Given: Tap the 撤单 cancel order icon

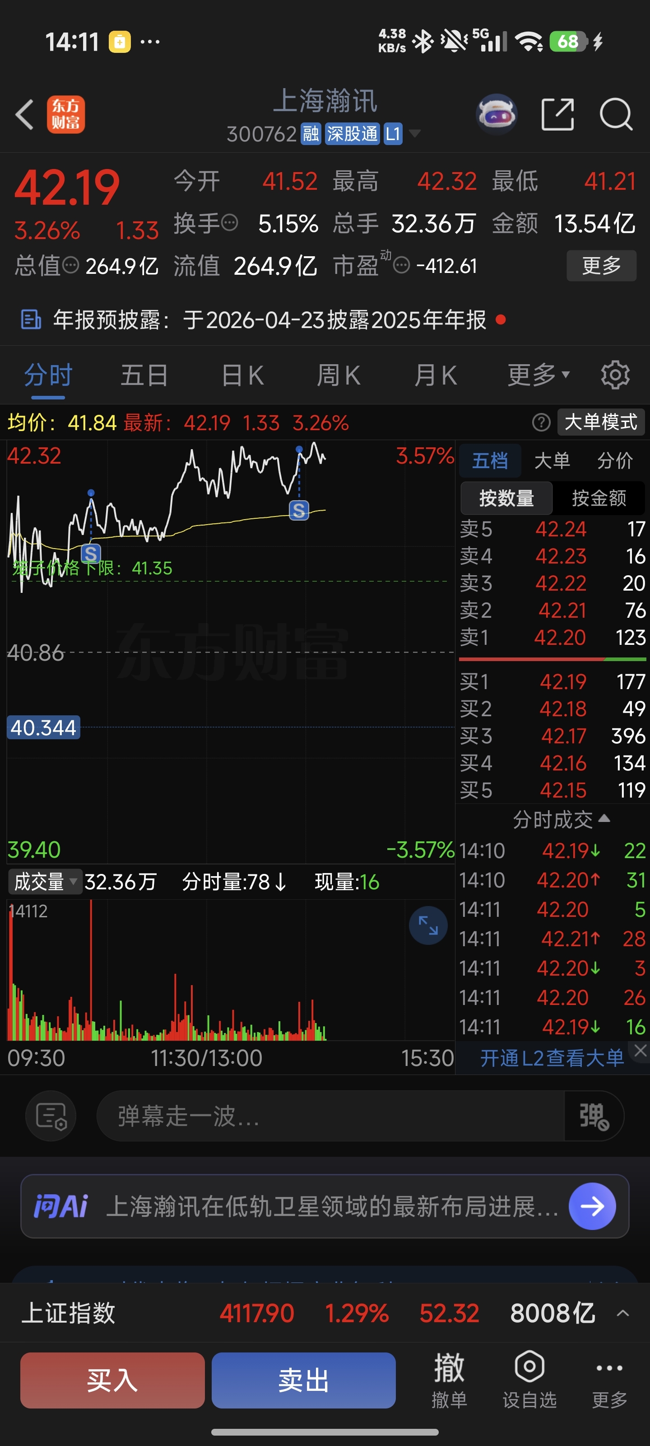Looking at the screenshot, I should 449,1379.
